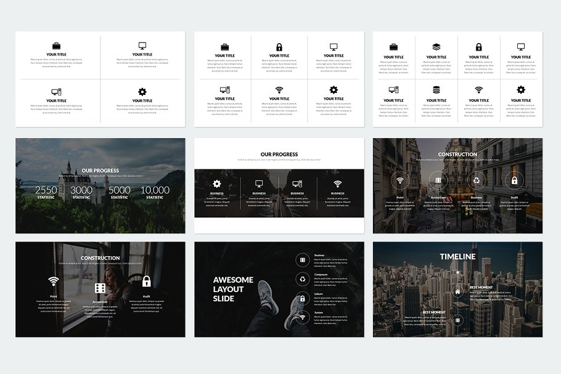Select the top dot marker on the timeline
The width and height of the screenshot is (561, 374).
(x=457, y=272)
